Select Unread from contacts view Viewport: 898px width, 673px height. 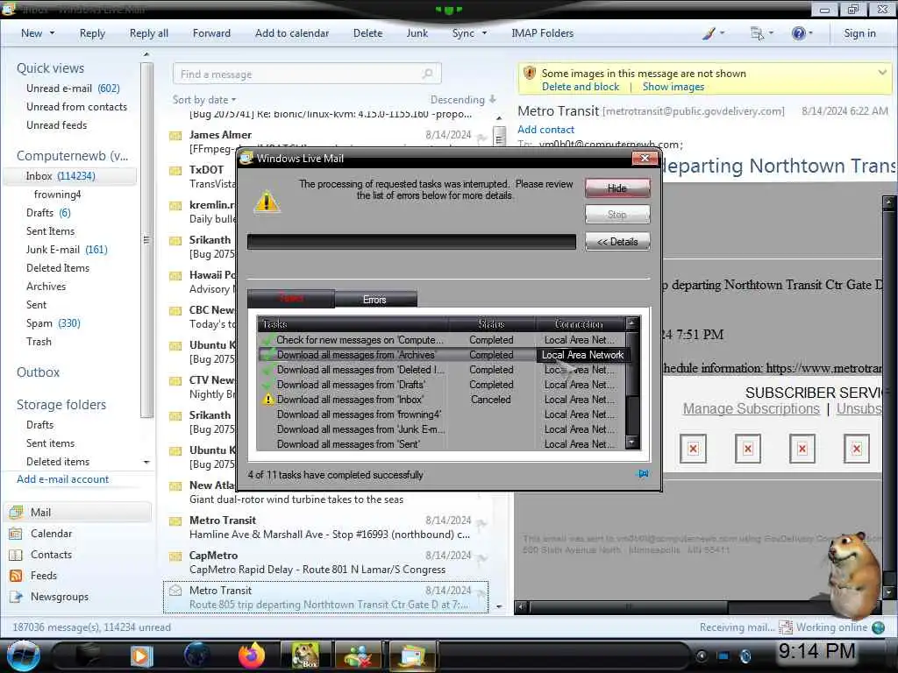[x=77, y=106]
